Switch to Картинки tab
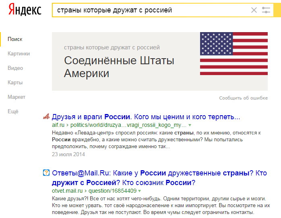 19,54
